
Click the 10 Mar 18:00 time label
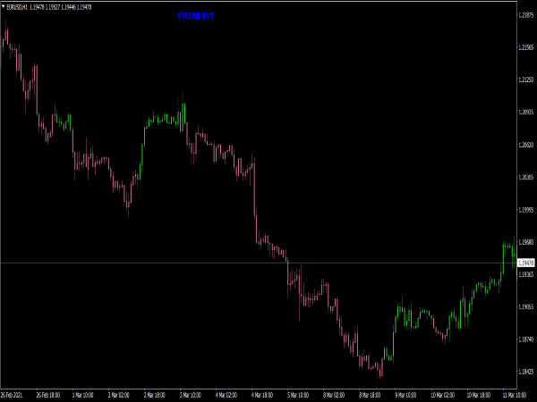[479, 395]
